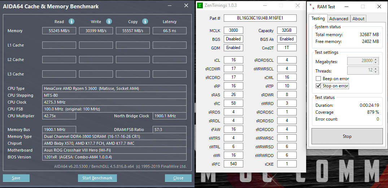The height and width of the screenshot is (188, 388).
Task: Decrease Threads with the down stepper arrow
Action: [x=376, y=72]
